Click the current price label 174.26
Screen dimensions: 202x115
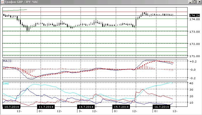click(x=195, y=15)
